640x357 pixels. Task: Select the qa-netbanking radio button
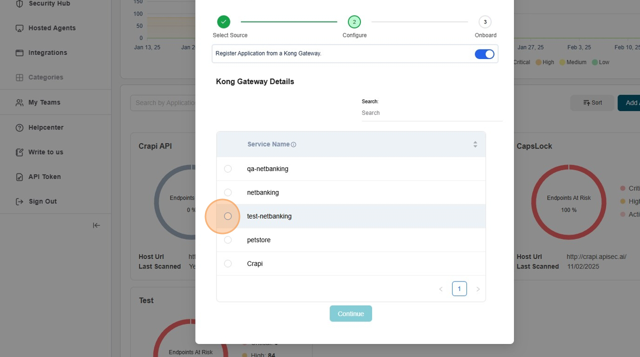[x=228, y=169]
